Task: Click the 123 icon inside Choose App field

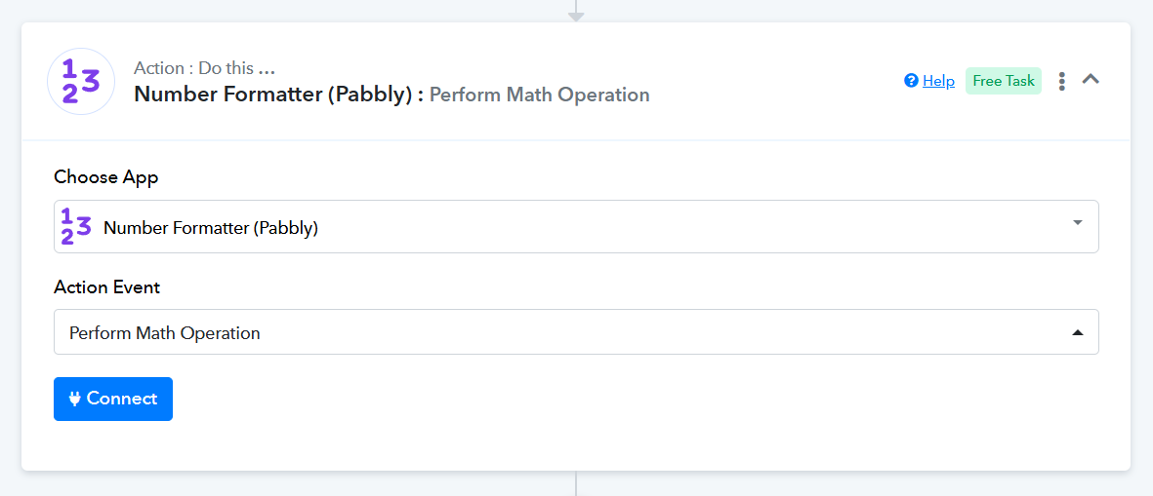Action: (x=76, y=227)
